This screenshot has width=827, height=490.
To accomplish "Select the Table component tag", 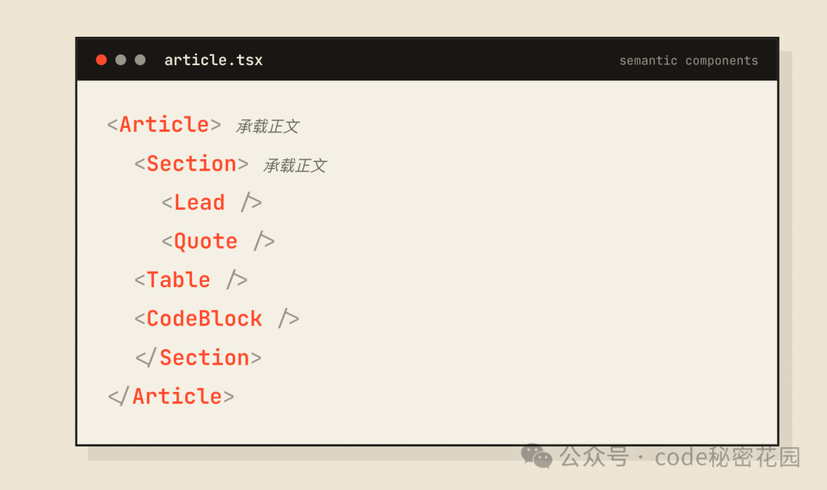I will [191, 280].
